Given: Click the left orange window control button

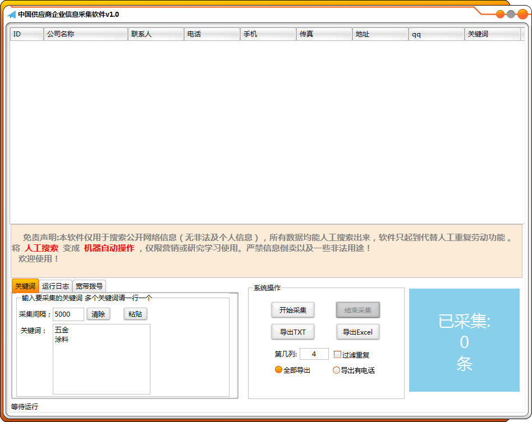Looking at the screenshot, I should (x=500, y=14).
